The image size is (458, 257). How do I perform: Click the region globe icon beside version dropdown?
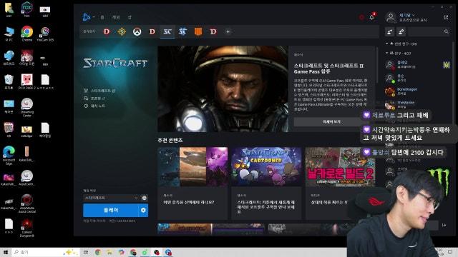tap(145, 198)
